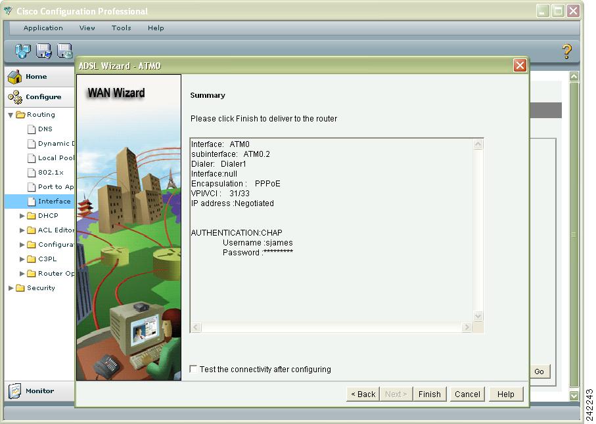This screenshot has height=424, width=596.
Task: Click the 'VPI/VCI : 31/33' line
Action: 220,194
